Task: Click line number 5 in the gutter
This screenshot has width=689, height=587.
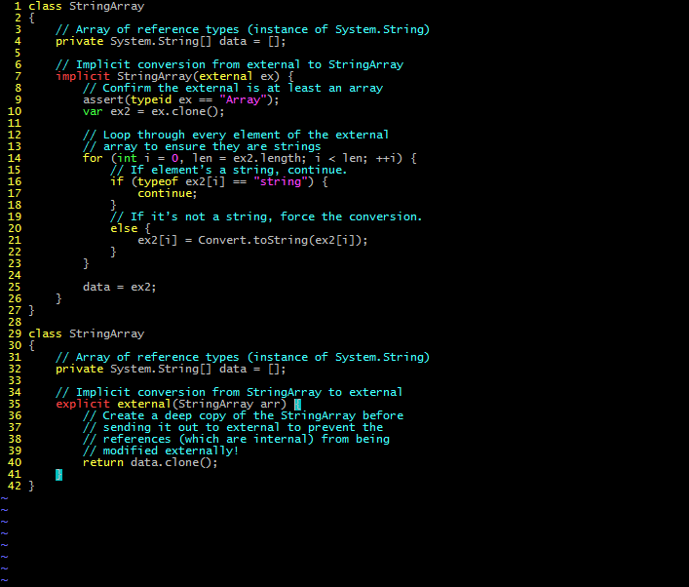Action: [x=18, y=54]
